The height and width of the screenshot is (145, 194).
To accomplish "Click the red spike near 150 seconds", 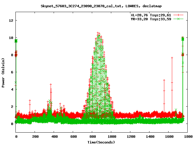I will point(30,106).
